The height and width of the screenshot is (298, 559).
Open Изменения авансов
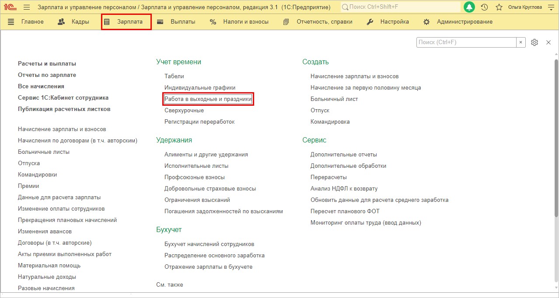pyautogui.click(x=45, y=231)
